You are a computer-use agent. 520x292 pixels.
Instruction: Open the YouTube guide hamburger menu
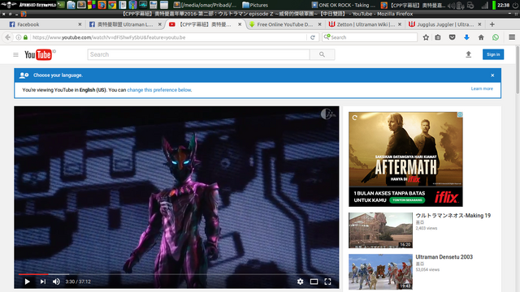pos(15,54)
